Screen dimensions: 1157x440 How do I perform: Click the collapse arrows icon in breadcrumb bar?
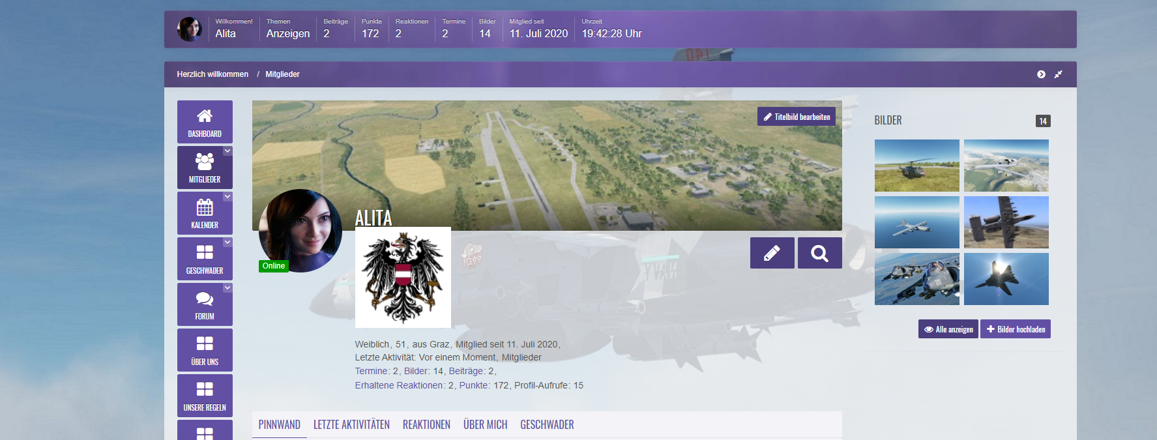click(x=1058, y=74)
